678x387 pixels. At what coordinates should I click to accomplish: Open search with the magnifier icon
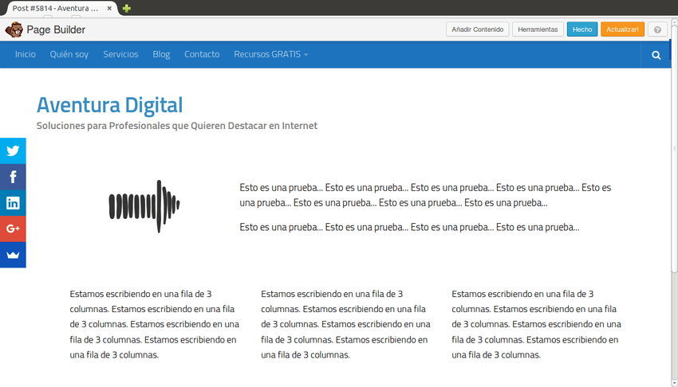click(x=656, y=55)
